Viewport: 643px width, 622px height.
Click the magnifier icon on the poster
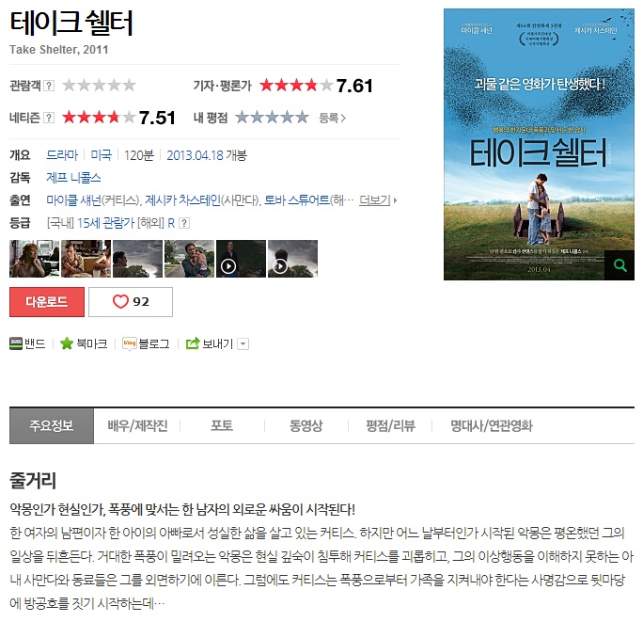point(619,265)
